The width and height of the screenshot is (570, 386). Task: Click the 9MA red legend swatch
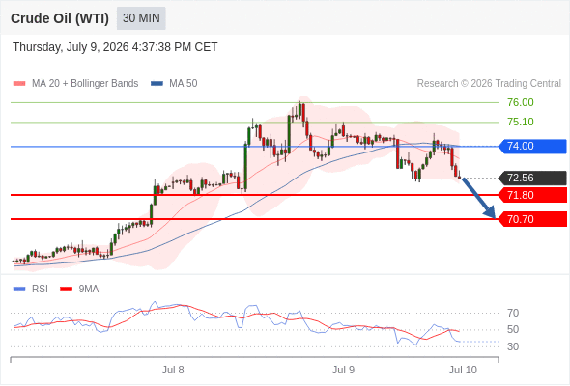66,289
